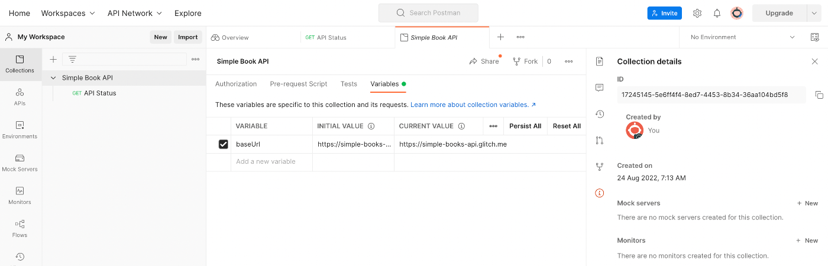Image resolution: width=828 pixels, height=266 pixels.
Task: Click the Upgrade button
Action: pyautogui.click(x=780, y=13)
